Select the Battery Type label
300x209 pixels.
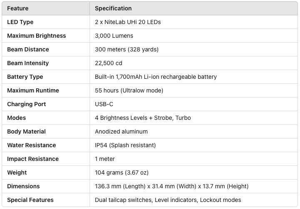point(25,77)
